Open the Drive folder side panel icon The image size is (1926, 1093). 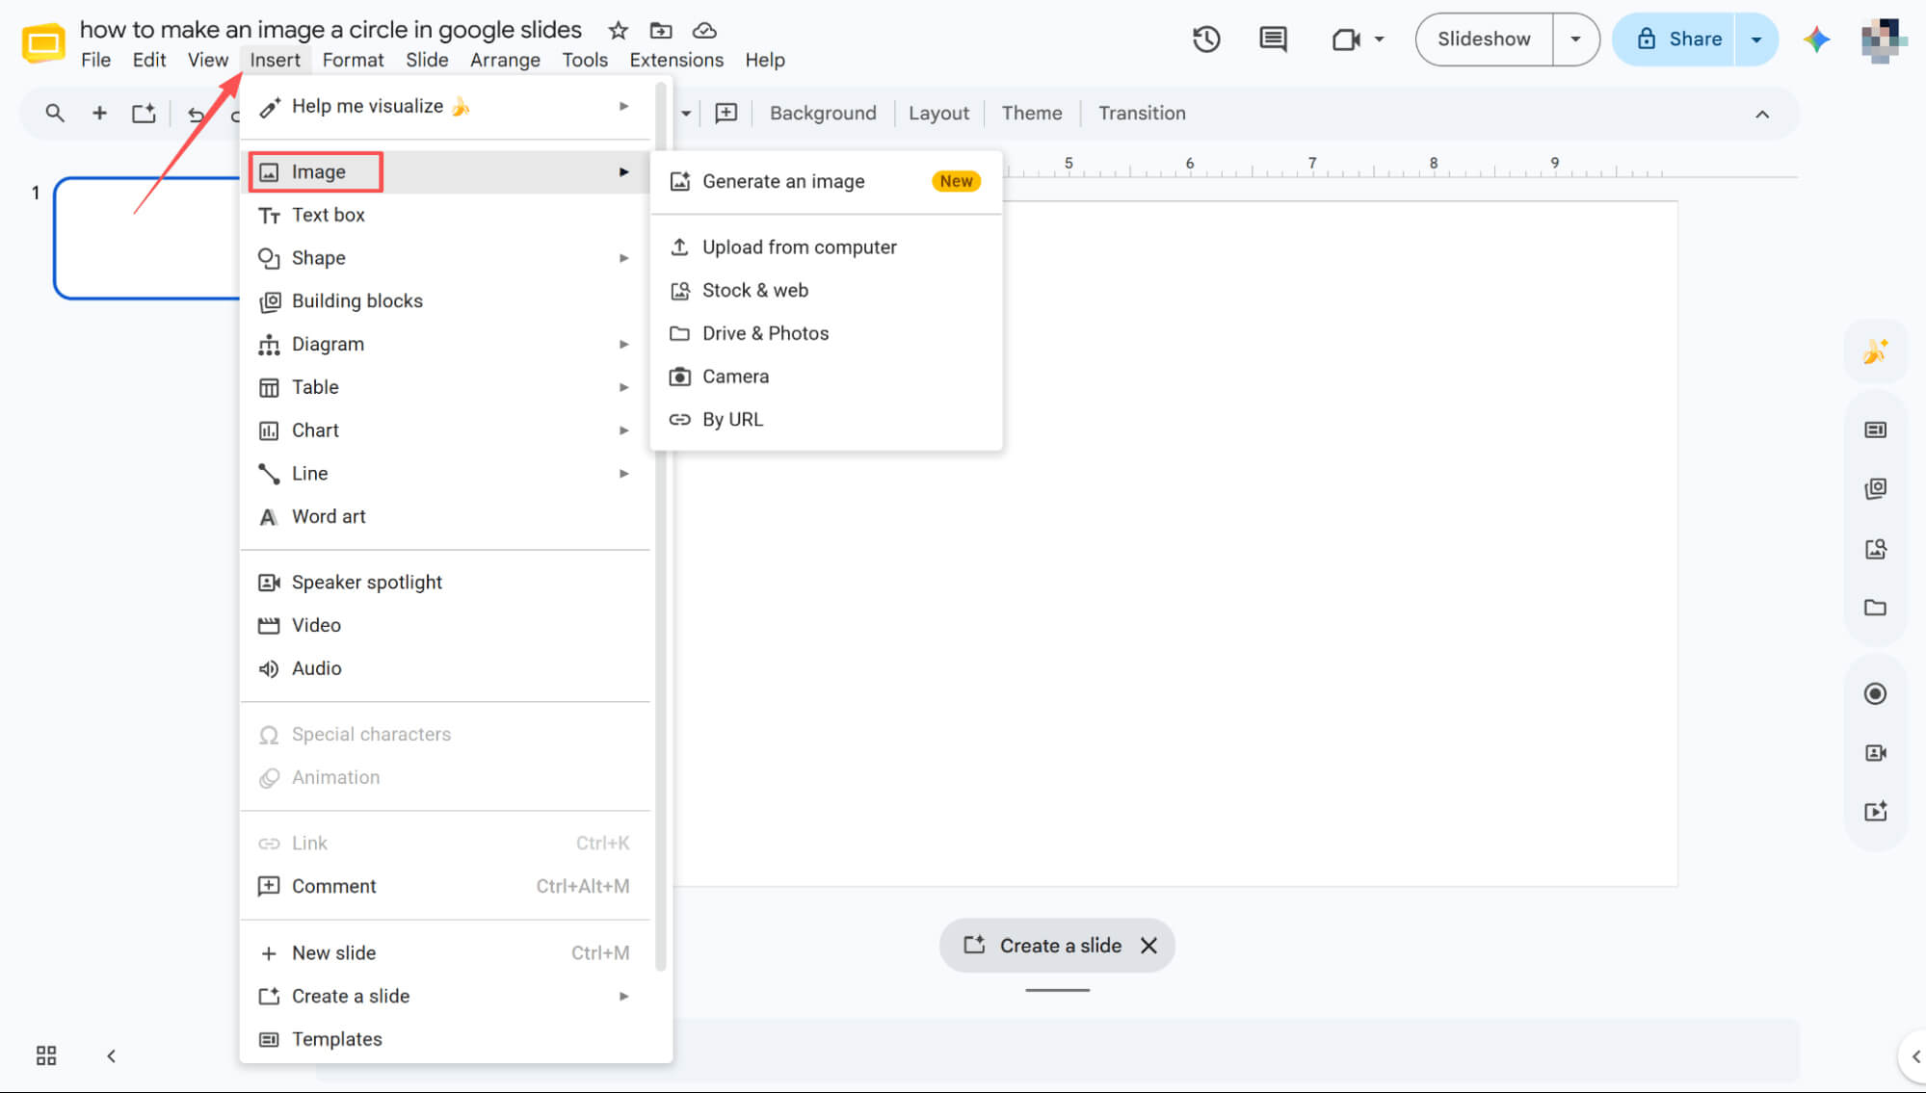[1875, 608]
